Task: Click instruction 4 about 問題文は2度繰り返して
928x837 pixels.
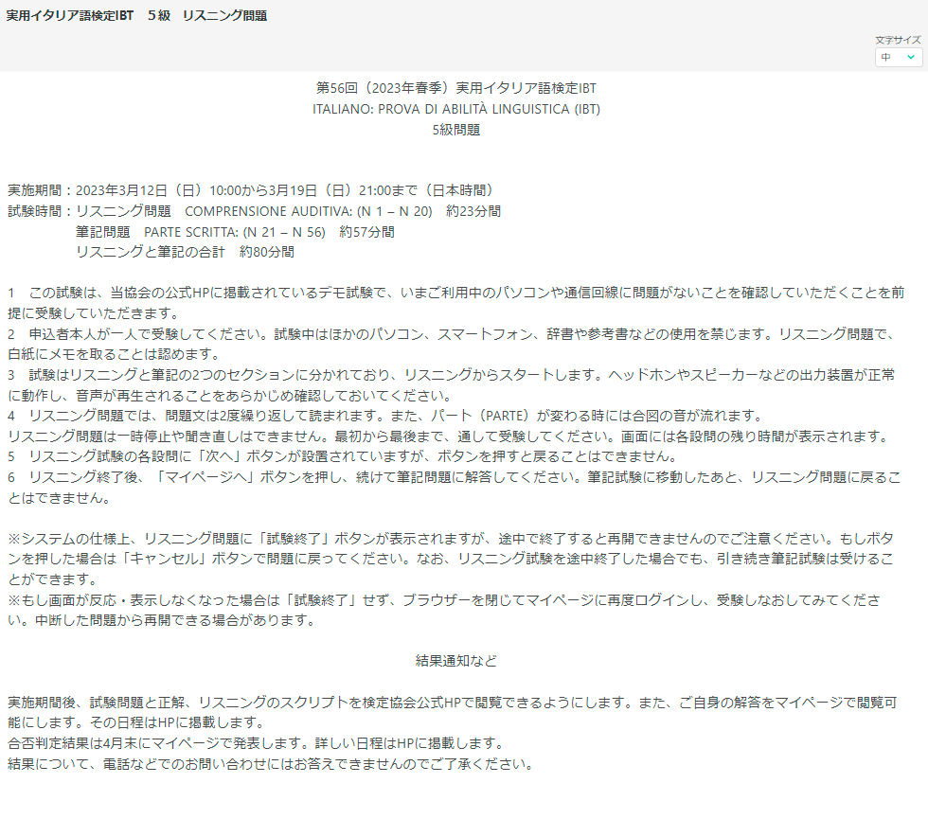Action: coord(385,416)
